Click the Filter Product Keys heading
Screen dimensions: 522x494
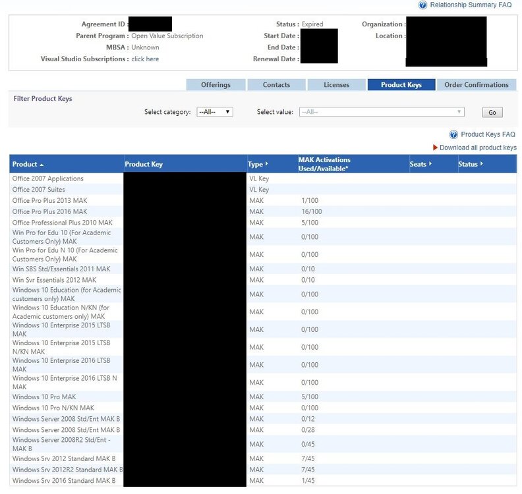point(43,98)
